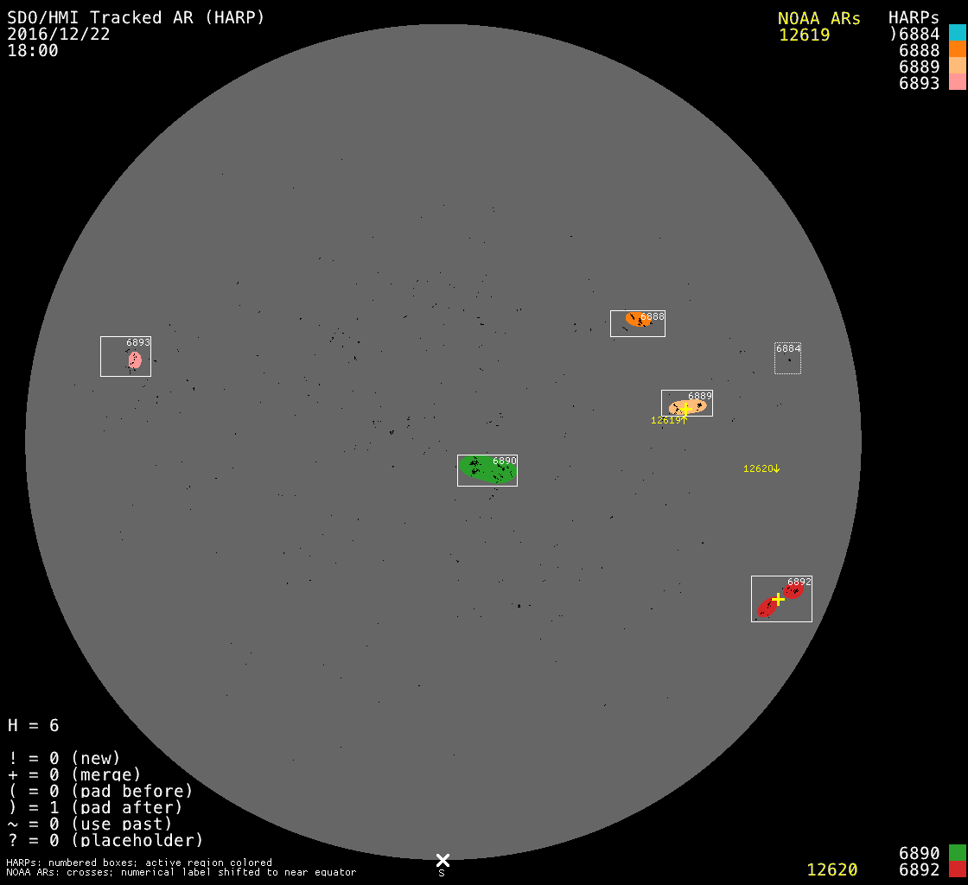Pick the green legend swatch beside 6890
This screenshot has height=885, width=968.
click(x=957, y=853)
